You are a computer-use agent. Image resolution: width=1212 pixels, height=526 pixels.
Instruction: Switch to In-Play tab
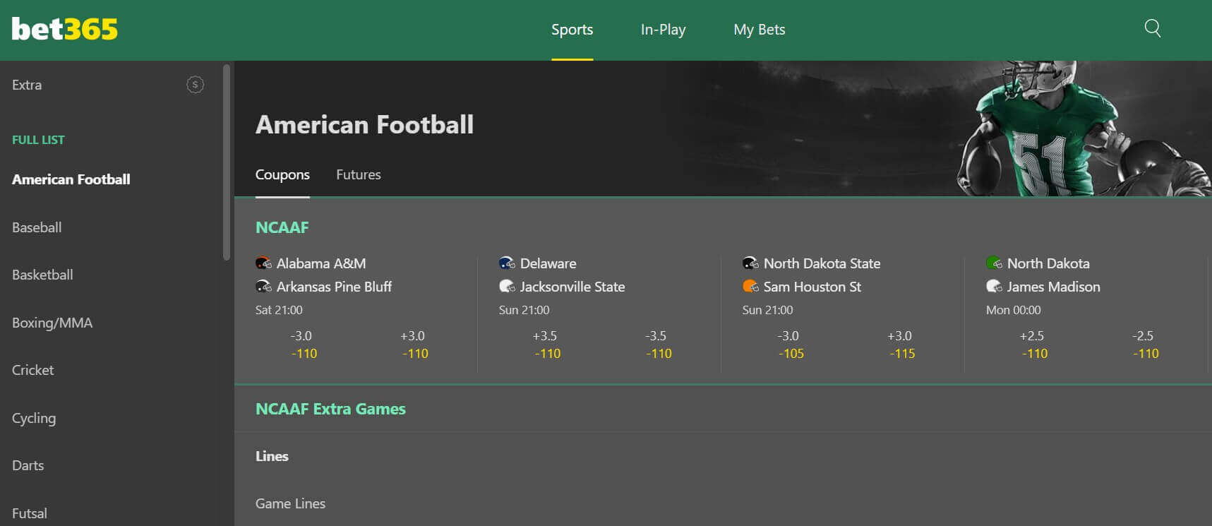pyautogui.click(x=664, y=30)
